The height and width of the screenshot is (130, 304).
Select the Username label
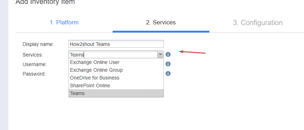[x=35, y=64]
